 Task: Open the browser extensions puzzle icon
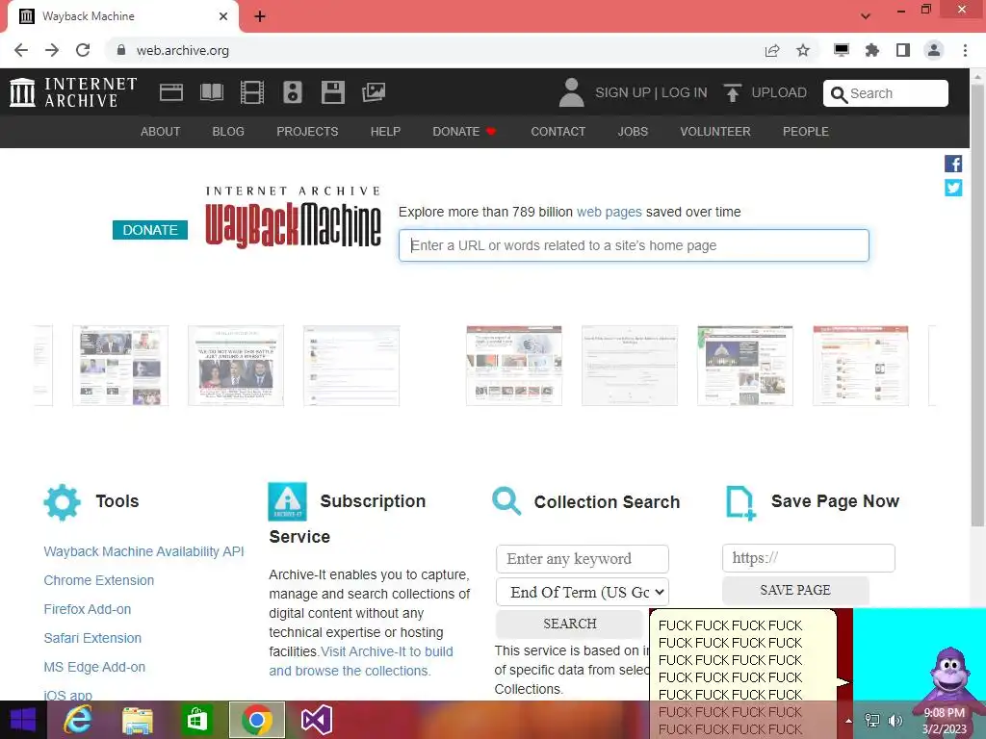[x=871, y=50]
